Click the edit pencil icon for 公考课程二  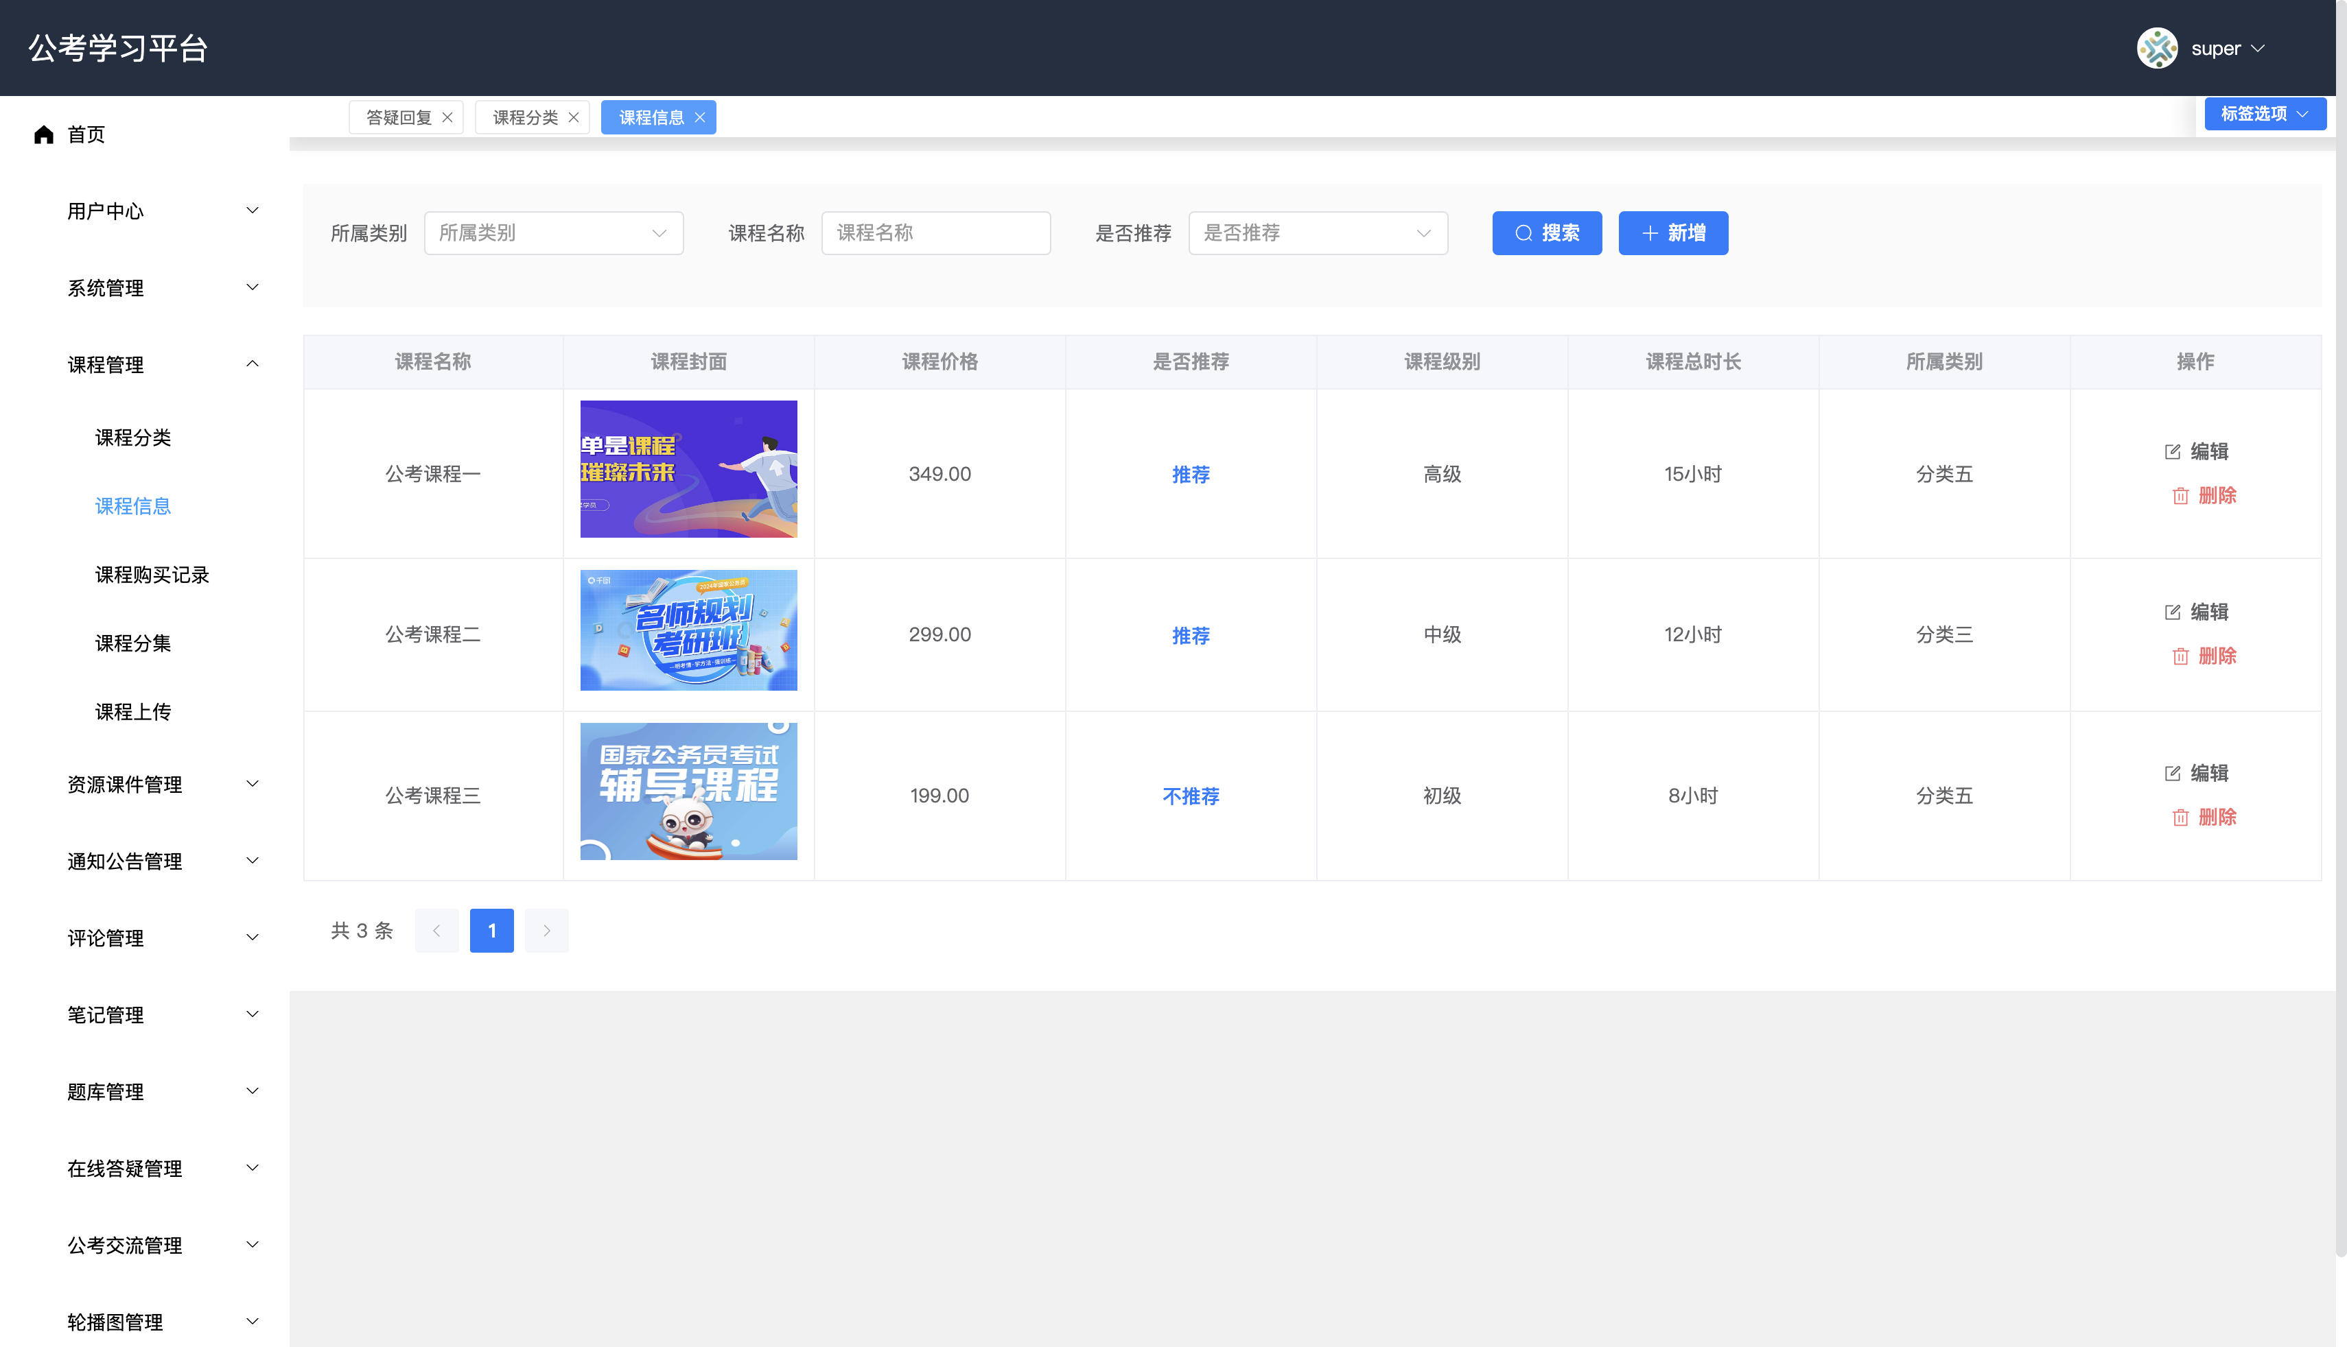pos(2174,612)
